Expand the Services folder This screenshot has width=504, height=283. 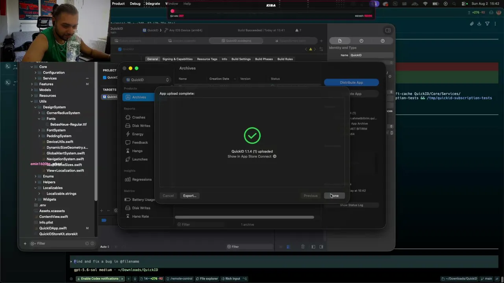point(35,78)
